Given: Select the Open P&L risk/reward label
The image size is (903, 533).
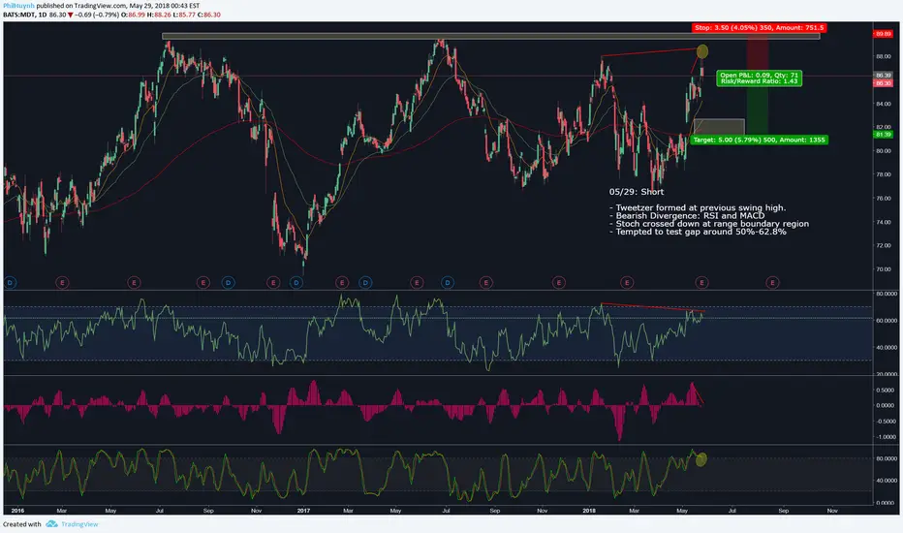Looking at the screenshot, I should click(759, 78).
